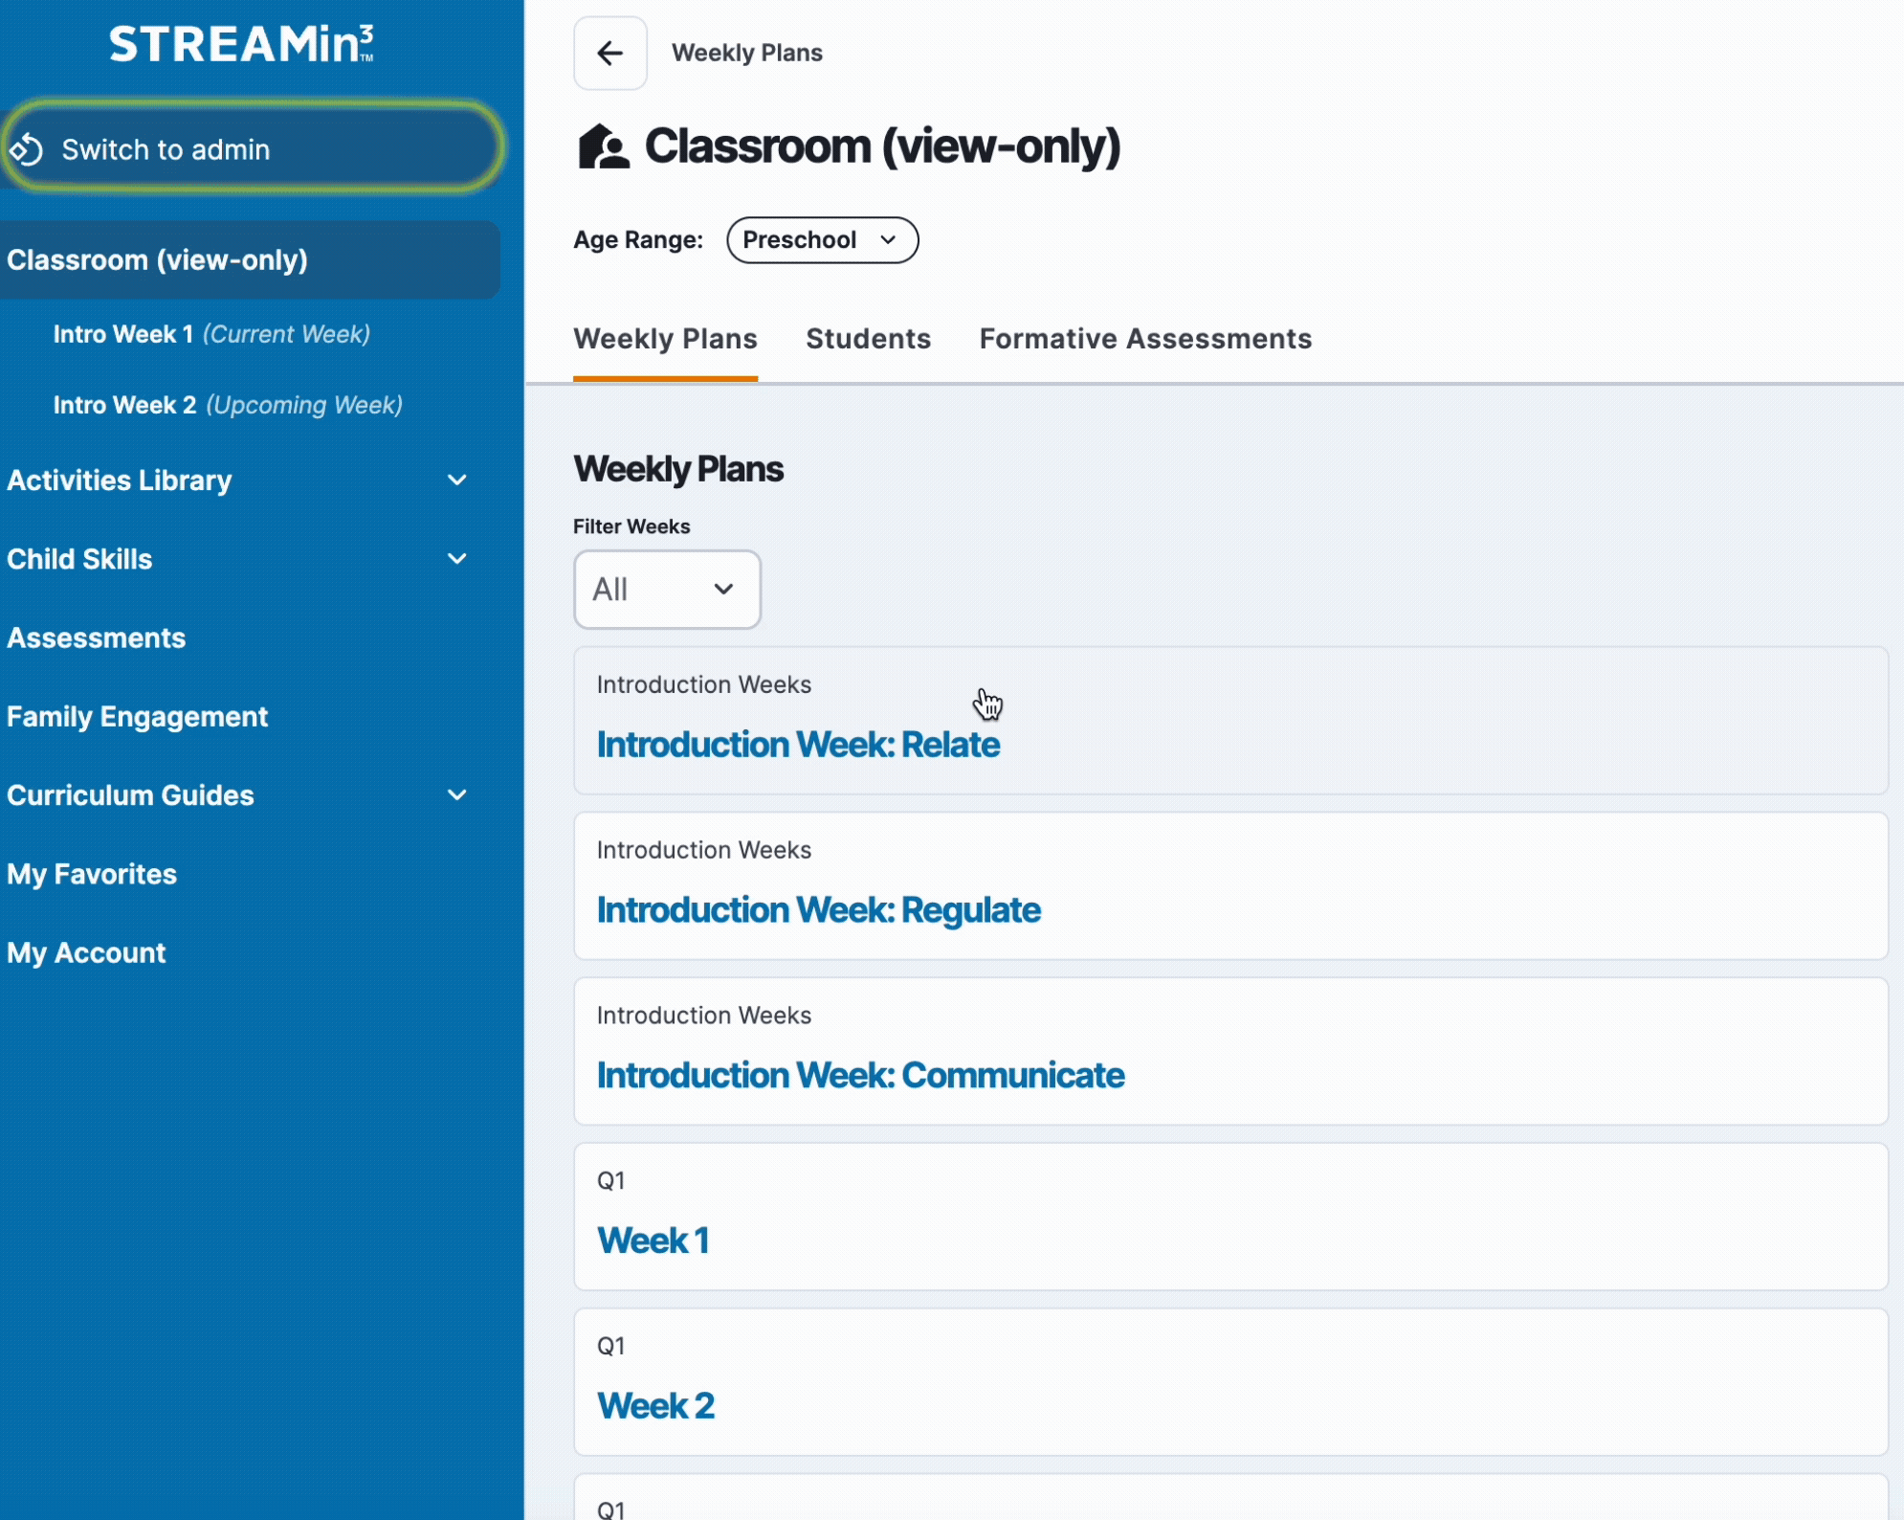Expand the Child Skills chevron

(x=457, y=559)
